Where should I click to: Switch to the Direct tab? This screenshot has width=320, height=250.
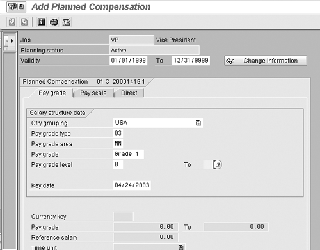129,93
